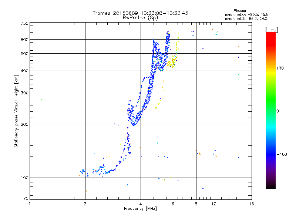The image size is (296, 222).
Task: Click the plot title 'Tromsø 20150609 10:32:00-10:33:43'
Action: click(x=140, y=13)
